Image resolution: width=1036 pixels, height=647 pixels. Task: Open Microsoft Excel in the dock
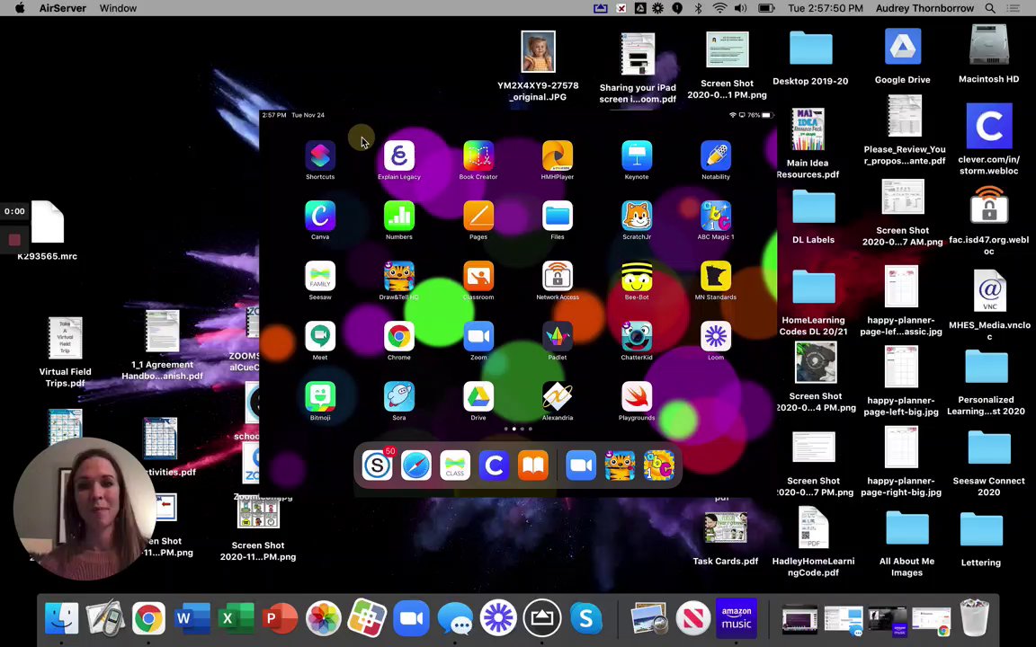pyautogui.click(x=236, y=618)
